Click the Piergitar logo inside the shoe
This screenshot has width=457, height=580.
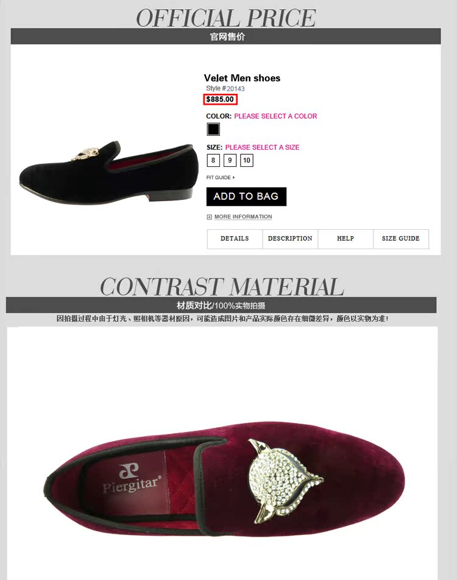click(132, 478)
